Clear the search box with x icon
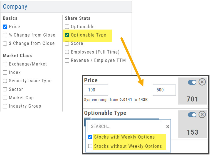The height and width of the screenshot is (155, 210). 168,127
